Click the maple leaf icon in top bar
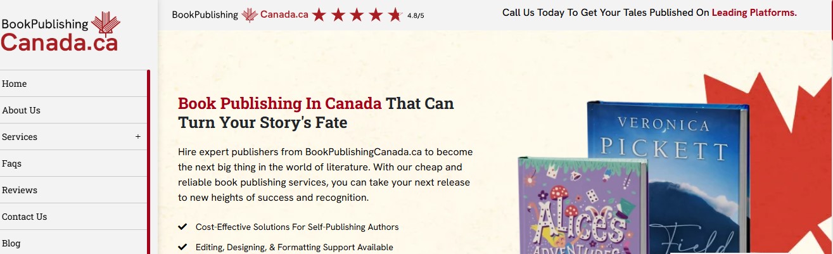Viewport: 833px width, 254px height. [x=250, y=14]
